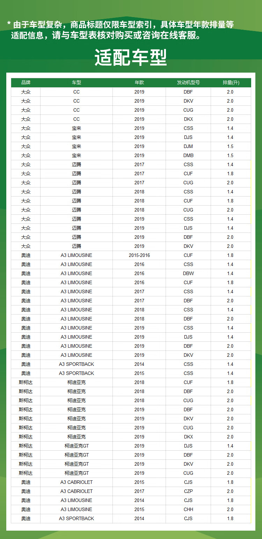Image resolution: width=262 pixels, height=539 pixels.
Task: Click DKX engine cell in the CC row
Action: 188,119
